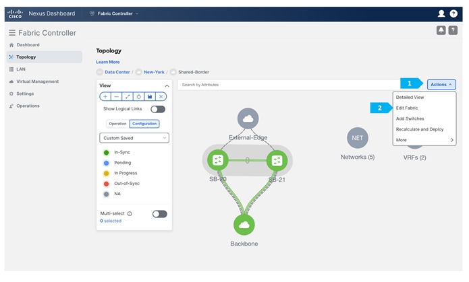Select the SB-20 switch node
The height and width of the screenshot is (282, 469).
218,160
